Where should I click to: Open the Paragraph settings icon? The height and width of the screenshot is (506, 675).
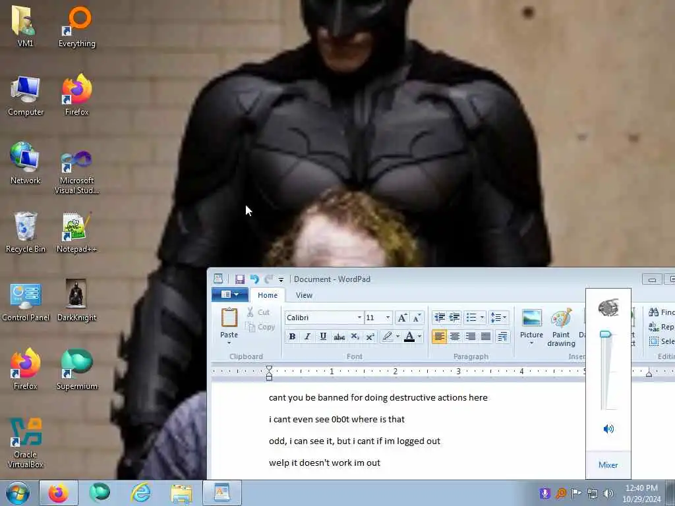coord(502,337)
